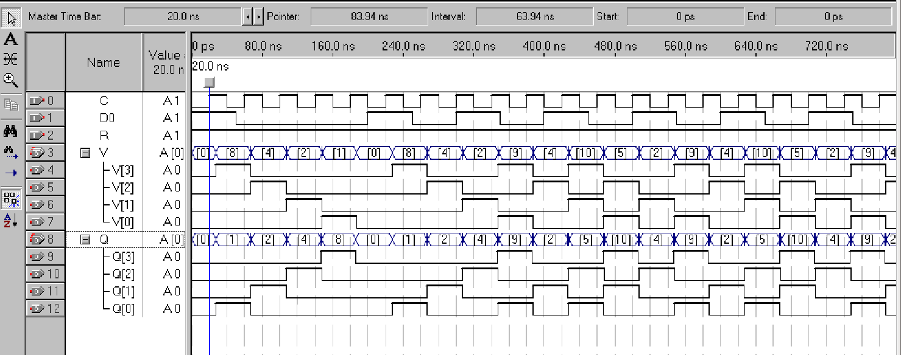Click the blue right-arrow toolbar icon
The image size is (901, 355).
[11, 173]
